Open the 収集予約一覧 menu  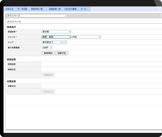37,9
